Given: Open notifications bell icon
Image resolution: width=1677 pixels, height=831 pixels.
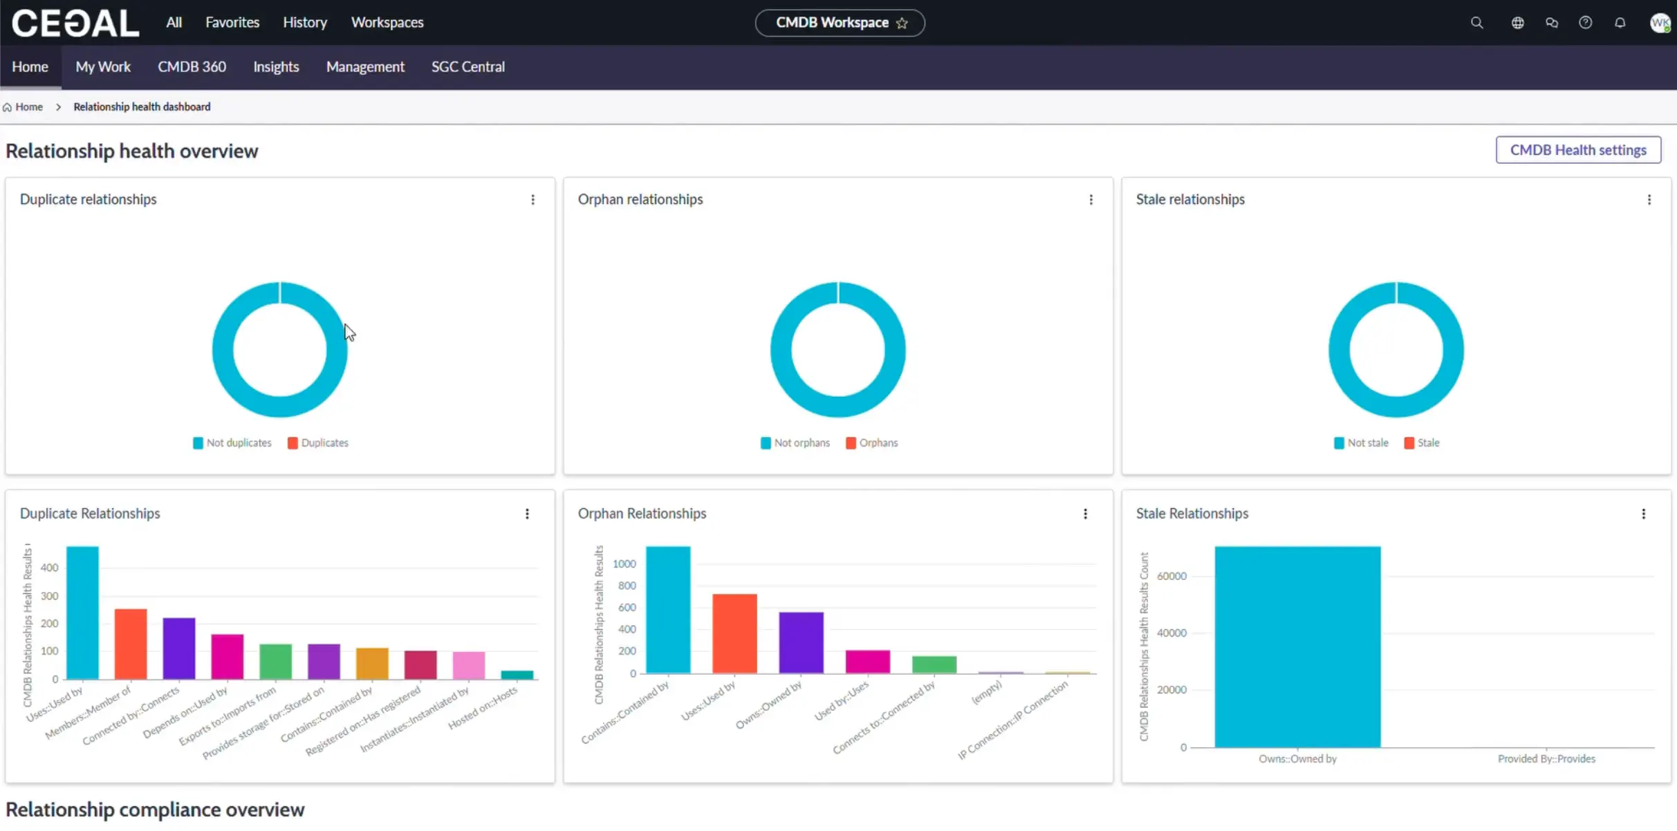Looking at the screenshot, I should [1620, 23].
